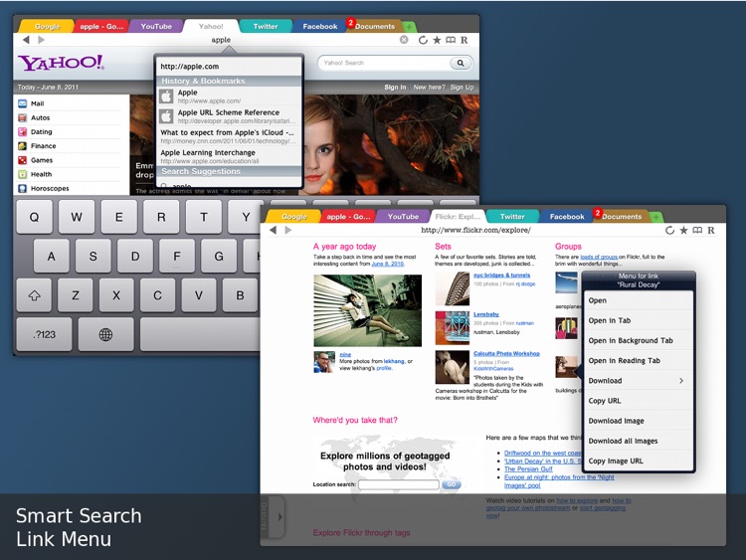
Task: Click the Yahoo search magnifier button
Action: coord(461,63)
